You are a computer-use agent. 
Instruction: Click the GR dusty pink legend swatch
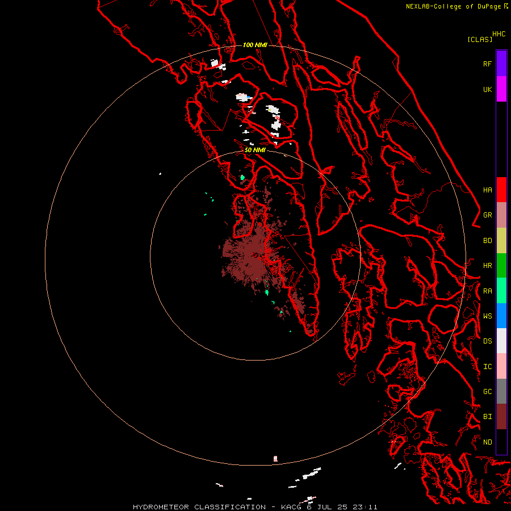point(501,215)
